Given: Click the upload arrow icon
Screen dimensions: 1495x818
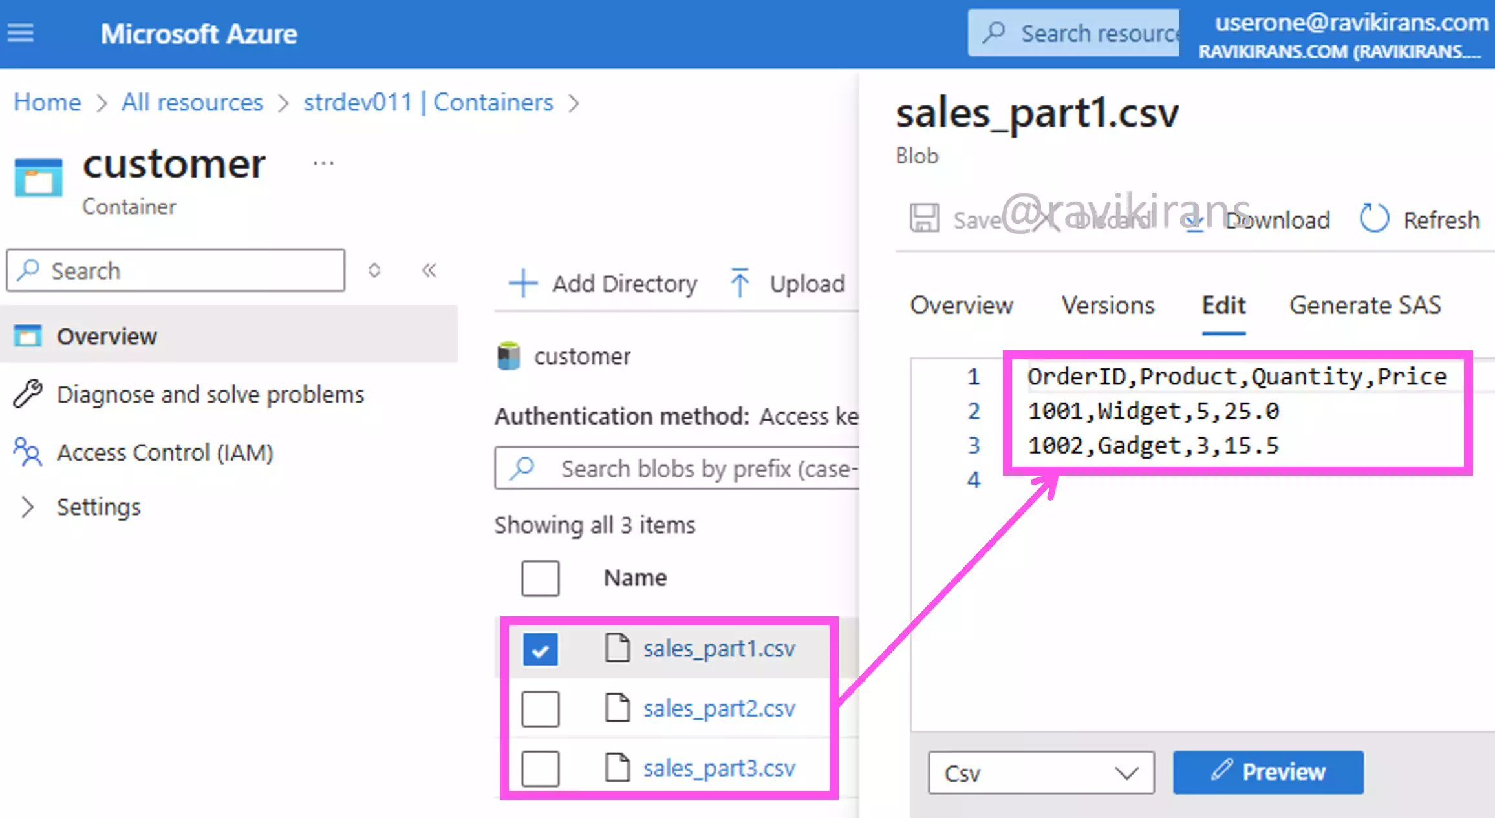Looking at the screenshot, I should click(x=740, y=283).
